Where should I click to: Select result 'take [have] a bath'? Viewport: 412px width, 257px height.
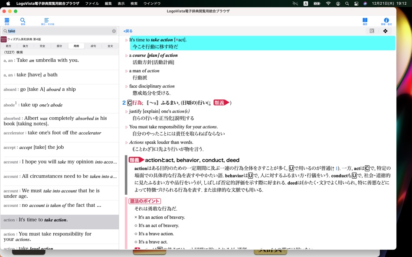pos(60,77)
